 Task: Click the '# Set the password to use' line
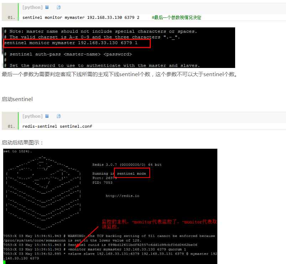tap(102, 65)
